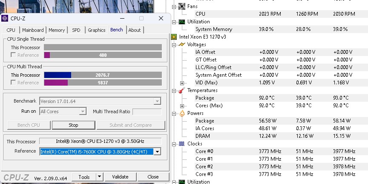Click the Single Thread This Processor bar
The height and width of the screenshot is (184, 368).
tap(103, 47)
